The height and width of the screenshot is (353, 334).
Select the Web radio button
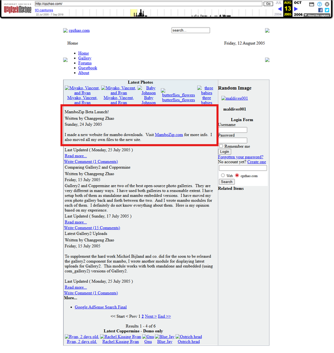[222, 175]
